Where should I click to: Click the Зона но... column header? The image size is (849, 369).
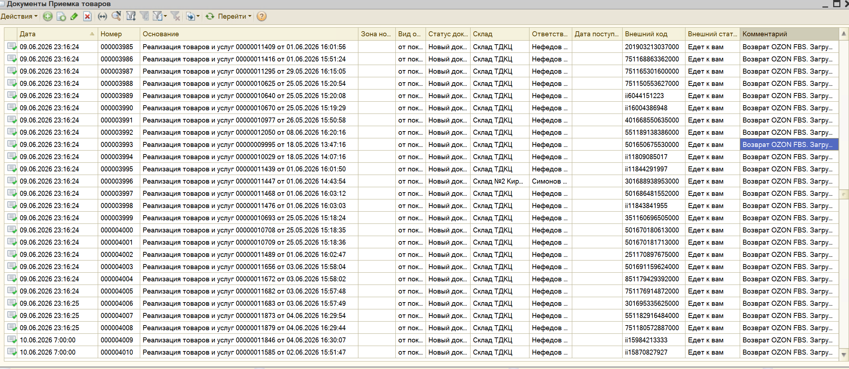[377, 34]
